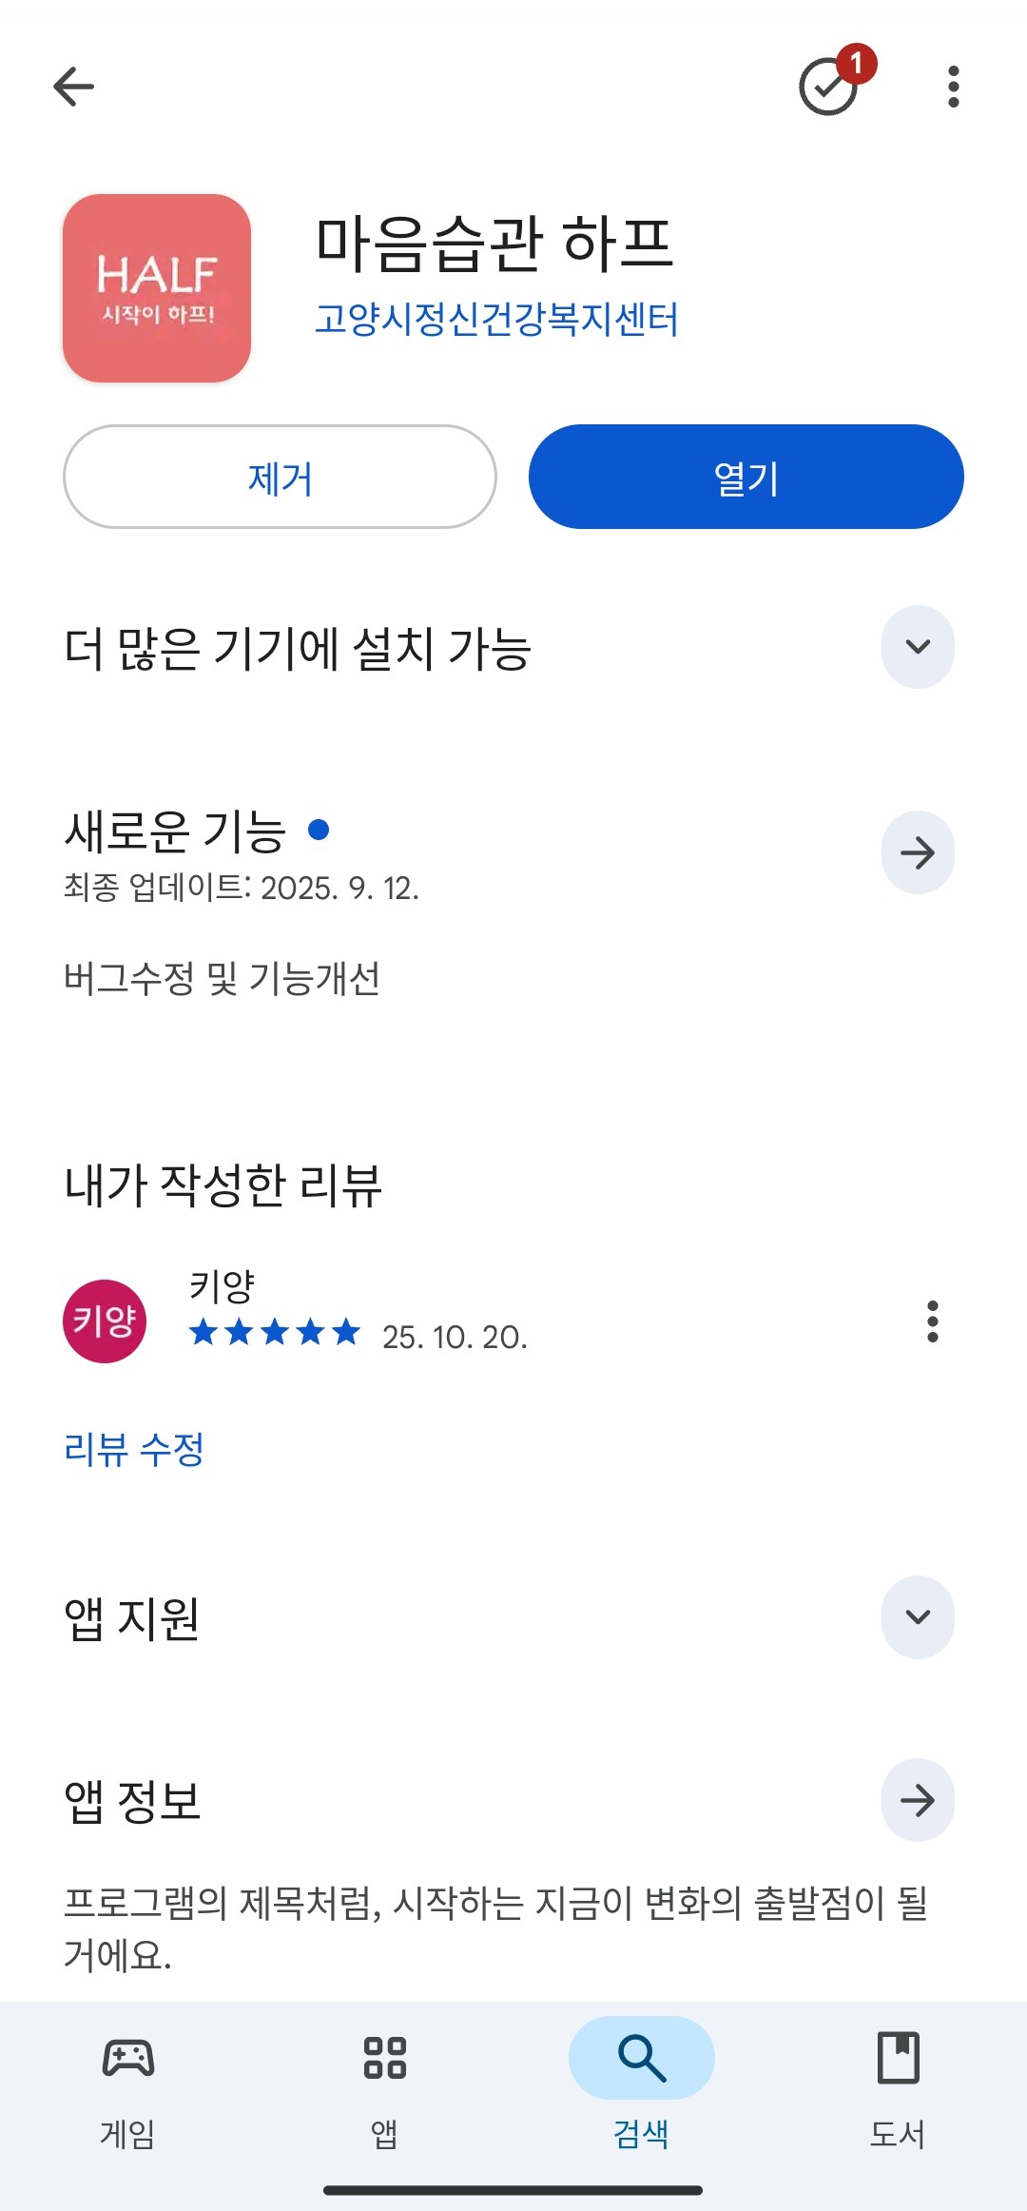Select the 검색 search tab

(x=642, y=2082)
